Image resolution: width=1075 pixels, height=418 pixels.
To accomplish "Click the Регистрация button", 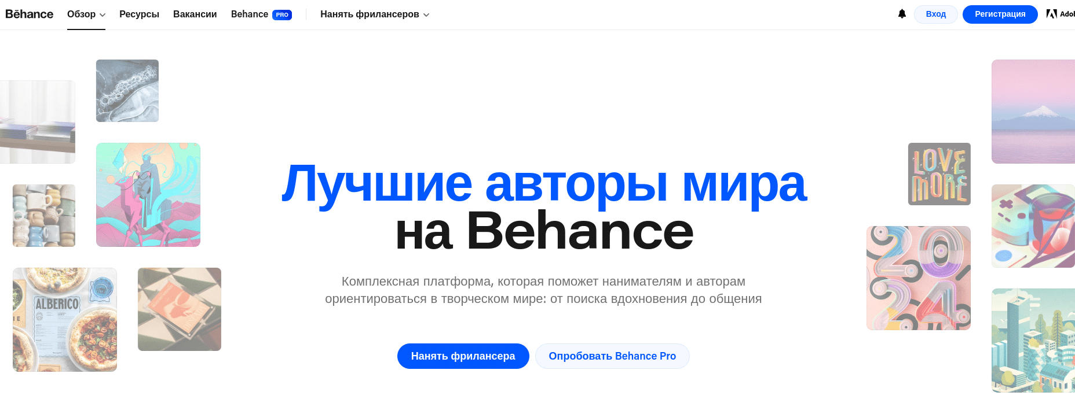I will click(1000, 14).
